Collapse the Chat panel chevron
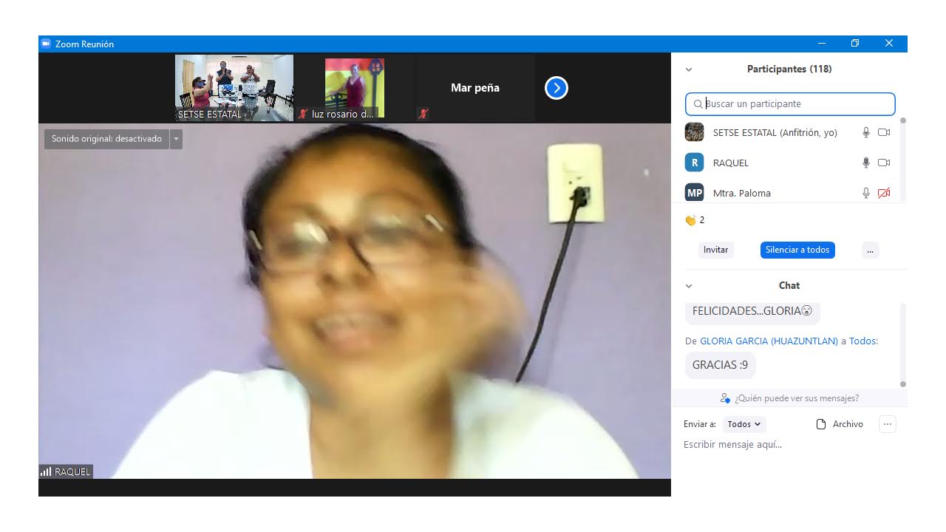The height and width of the screenshot is (532, 946). point(689,286)
